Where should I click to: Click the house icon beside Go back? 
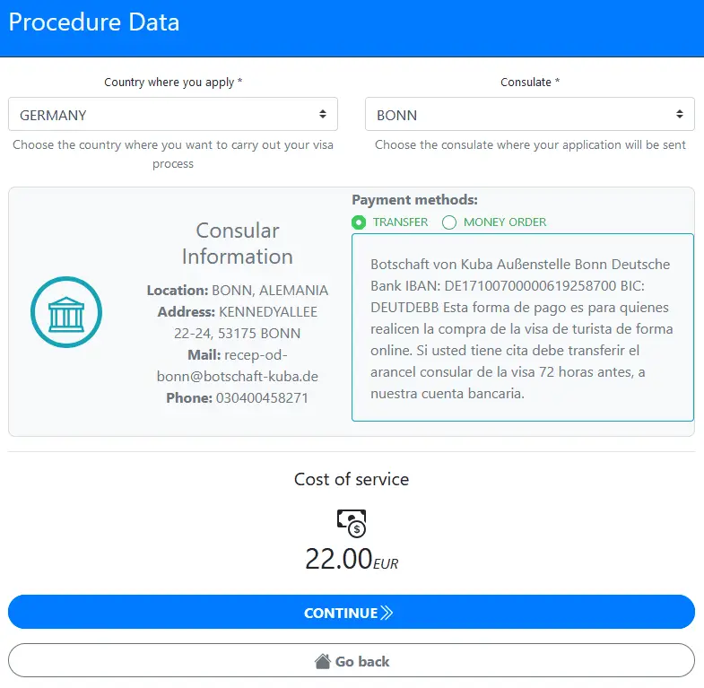(323, 661)
